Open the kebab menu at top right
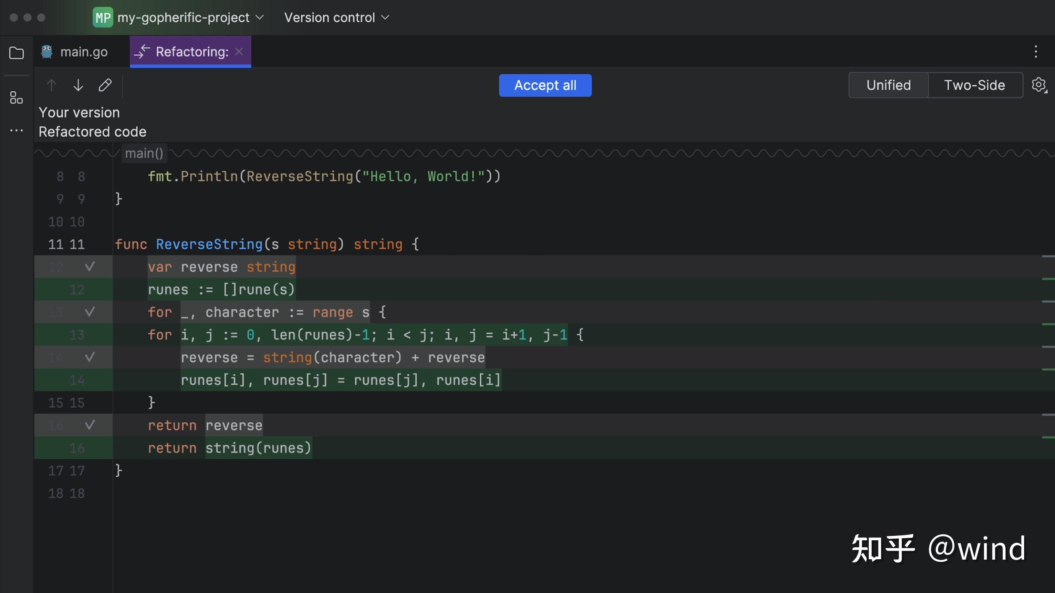Screen dimensions: 1055x593 pos(1036,52)
